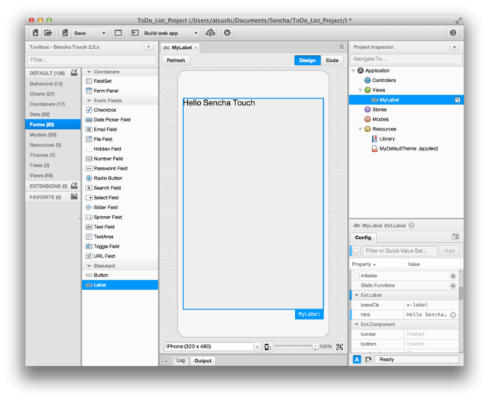The width and height of the screenshot is (489, 401).
Task: Collapse the Toolbox panel arrow
Action: coord(148,47)
